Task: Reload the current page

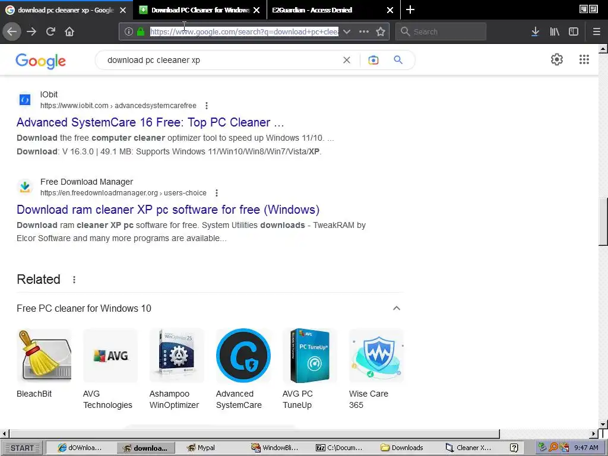Action: point(50,31)
